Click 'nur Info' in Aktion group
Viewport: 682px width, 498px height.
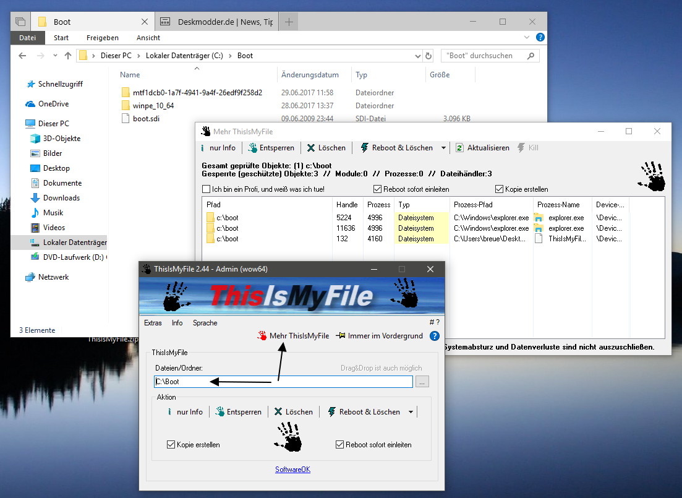[185, 412]
